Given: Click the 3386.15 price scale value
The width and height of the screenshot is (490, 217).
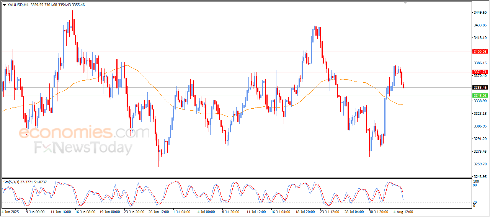Looking at the screenshot, I should point(480,63).
